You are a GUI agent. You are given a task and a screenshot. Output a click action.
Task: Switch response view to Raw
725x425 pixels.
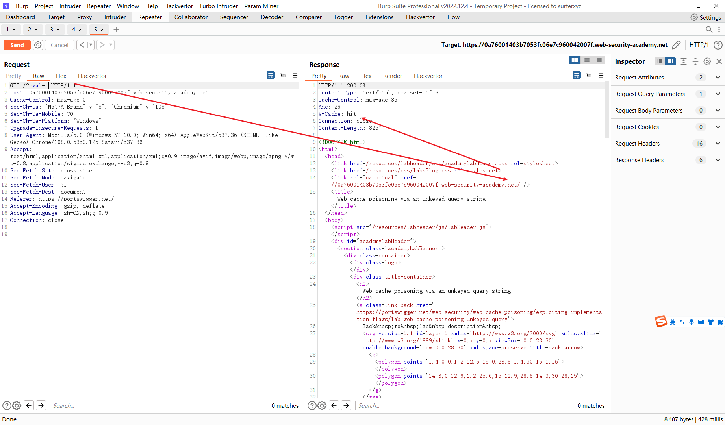coord(344,76)
